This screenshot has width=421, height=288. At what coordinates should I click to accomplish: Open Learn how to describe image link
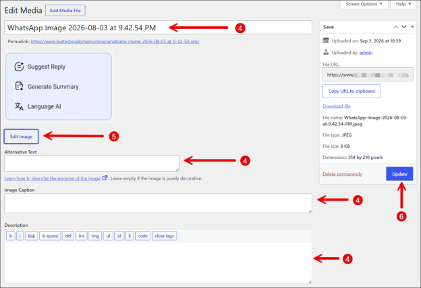[53, 178]
